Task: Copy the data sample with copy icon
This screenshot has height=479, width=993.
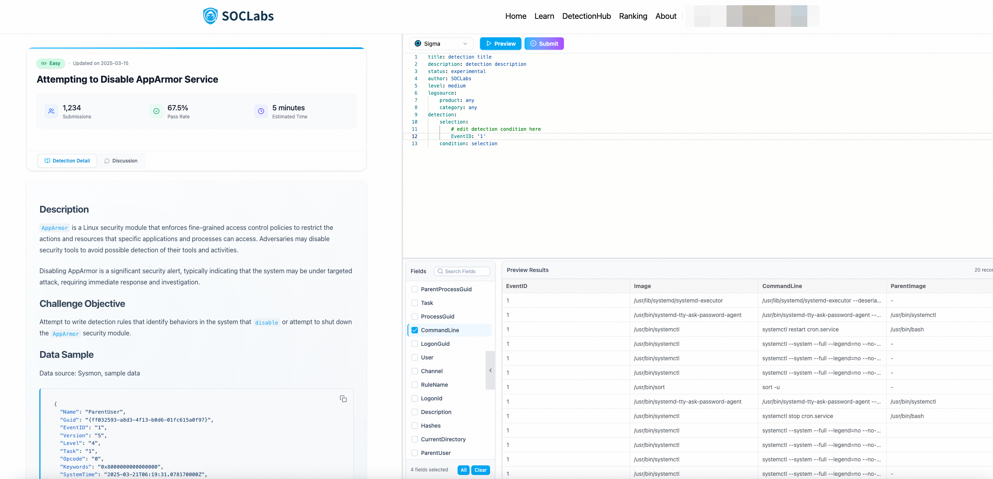Action: [343, 399]
